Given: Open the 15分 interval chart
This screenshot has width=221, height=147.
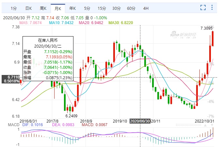Looking at the screenshot, I should (102, 8).
